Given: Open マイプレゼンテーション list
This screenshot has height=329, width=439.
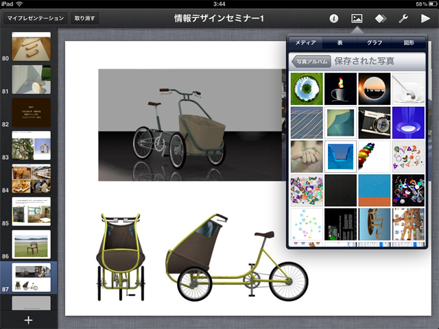Looking at the screenshot, I should tap(34, 18).
